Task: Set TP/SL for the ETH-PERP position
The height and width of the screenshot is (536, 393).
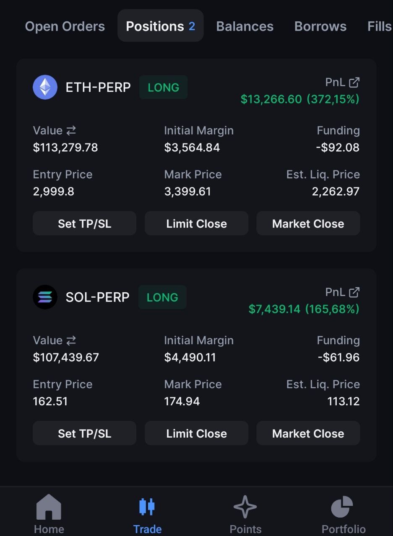Action: [x=84, y=224]
